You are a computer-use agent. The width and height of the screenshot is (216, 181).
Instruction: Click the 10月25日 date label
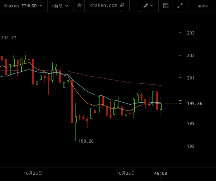[33, 173]
